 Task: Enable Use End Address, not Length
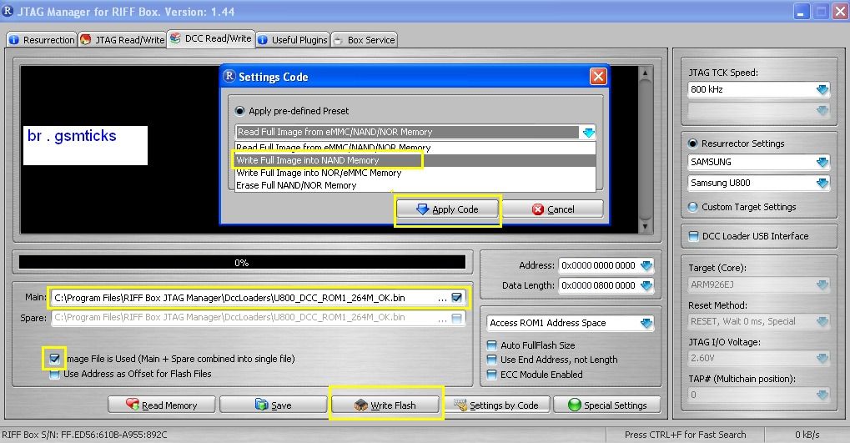click(491, 360)
